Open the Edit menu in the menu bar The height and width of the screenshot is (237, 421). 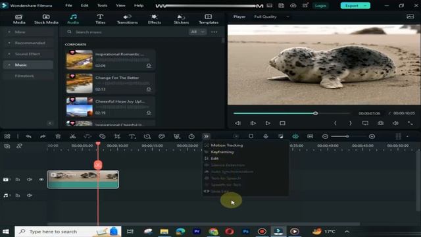(85, 5)
